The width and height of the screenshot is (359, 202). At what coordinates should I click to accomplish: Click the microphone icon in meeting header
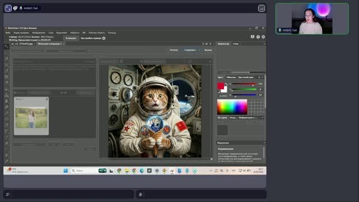pos(21,8)
